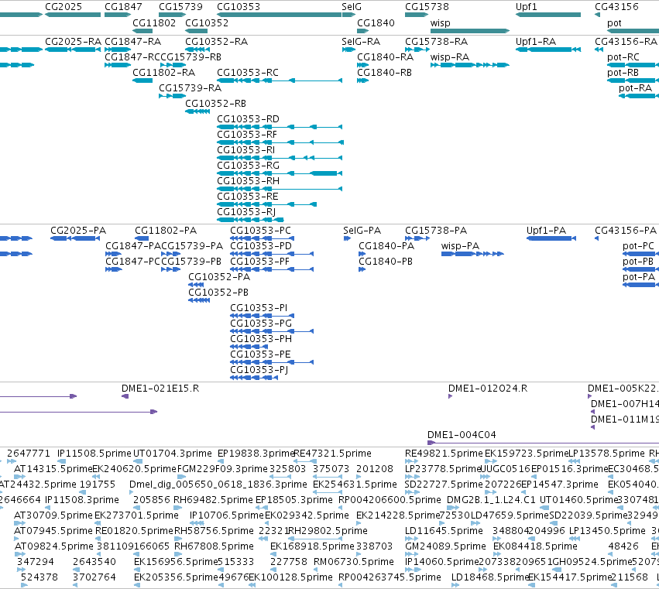The height and width of the screenshot is (589, 659).
Task: Click the pot-PB protein label
Action: [638, 262]
